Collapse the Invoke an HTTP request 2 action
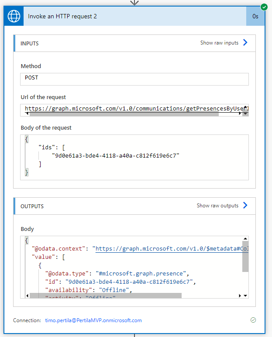The width and height of the screenshot is (272, 337). 131,17
